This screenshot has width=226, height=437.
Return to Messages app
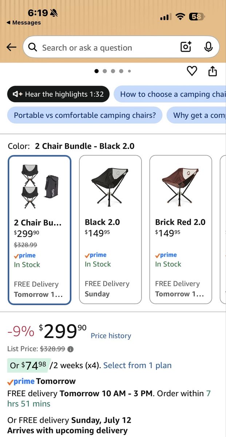coord(24,23)
